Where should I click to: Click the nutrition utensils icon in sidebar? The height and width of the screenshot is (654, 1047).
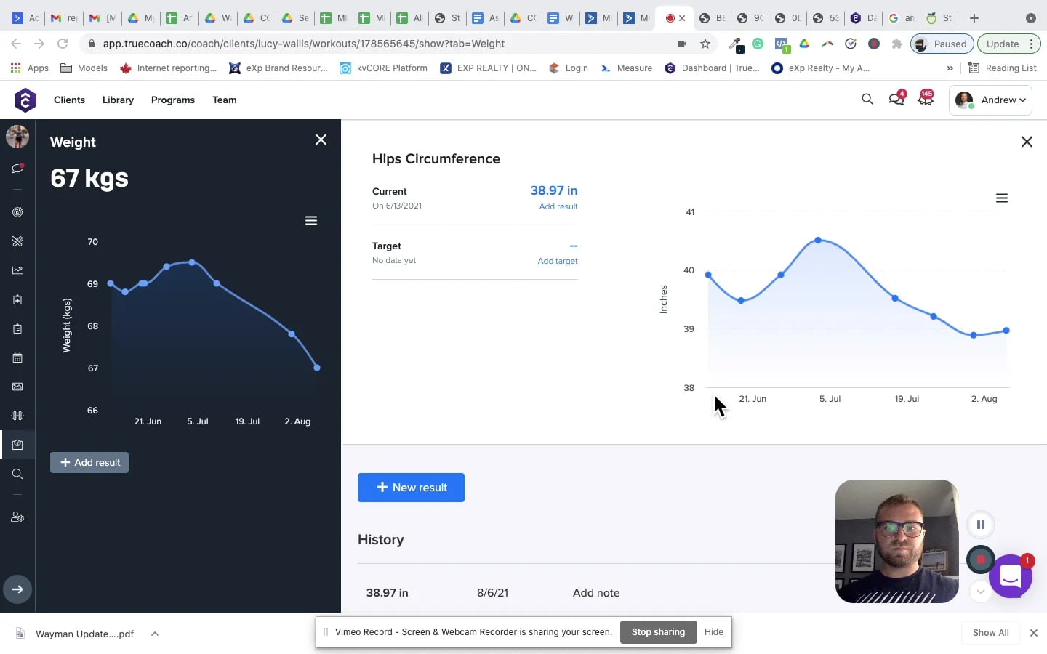pos(17,241)
